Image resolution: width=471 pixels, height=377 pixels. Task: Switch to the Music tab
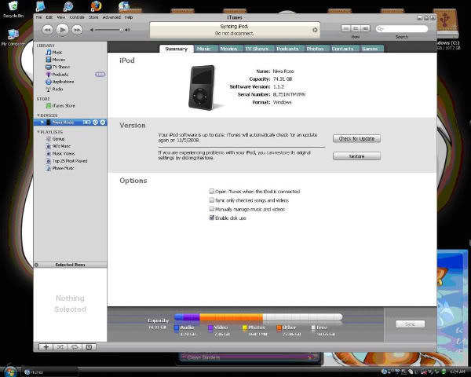(x=203, y=49)
